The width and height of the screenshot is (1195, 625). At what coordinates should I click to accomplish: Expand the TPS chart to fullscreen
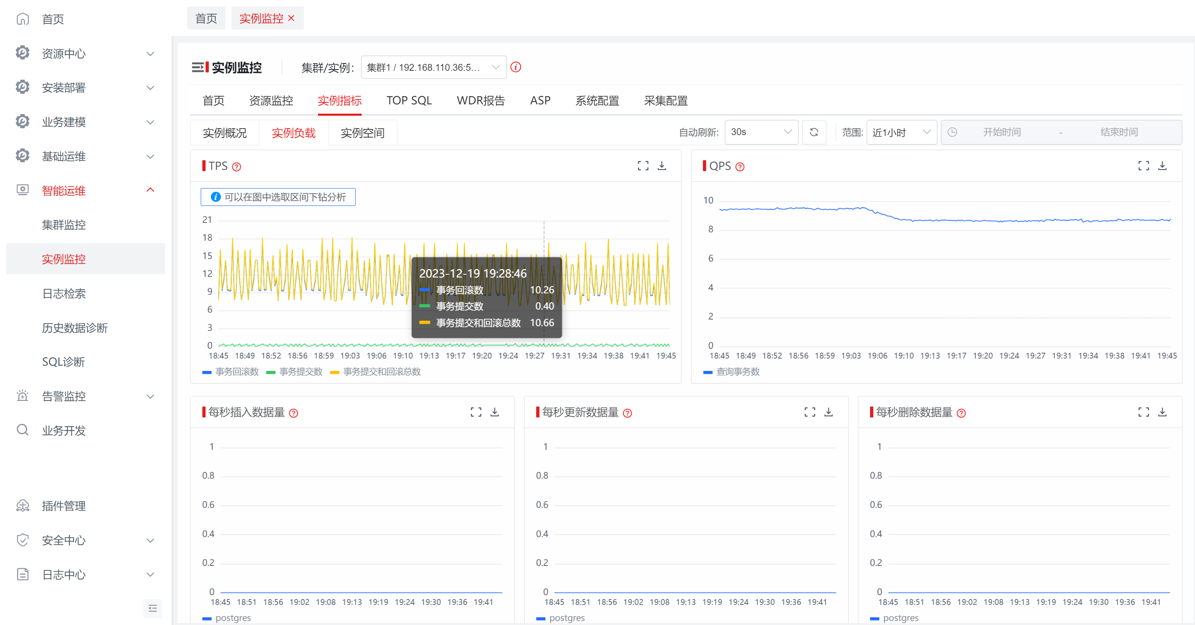click(x=643, y=165)
